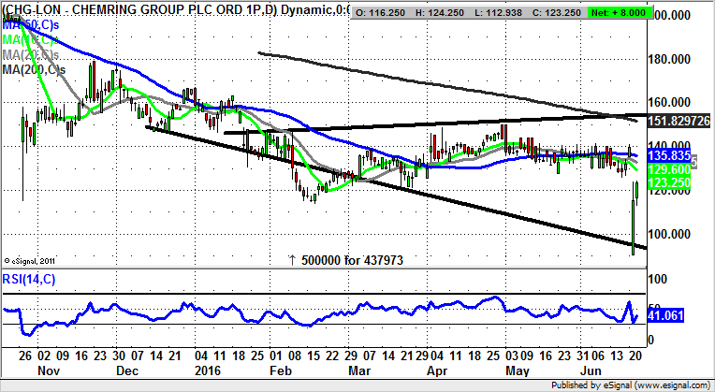
Task: Click the Feb month label on time axis
Action: [277, 370]
